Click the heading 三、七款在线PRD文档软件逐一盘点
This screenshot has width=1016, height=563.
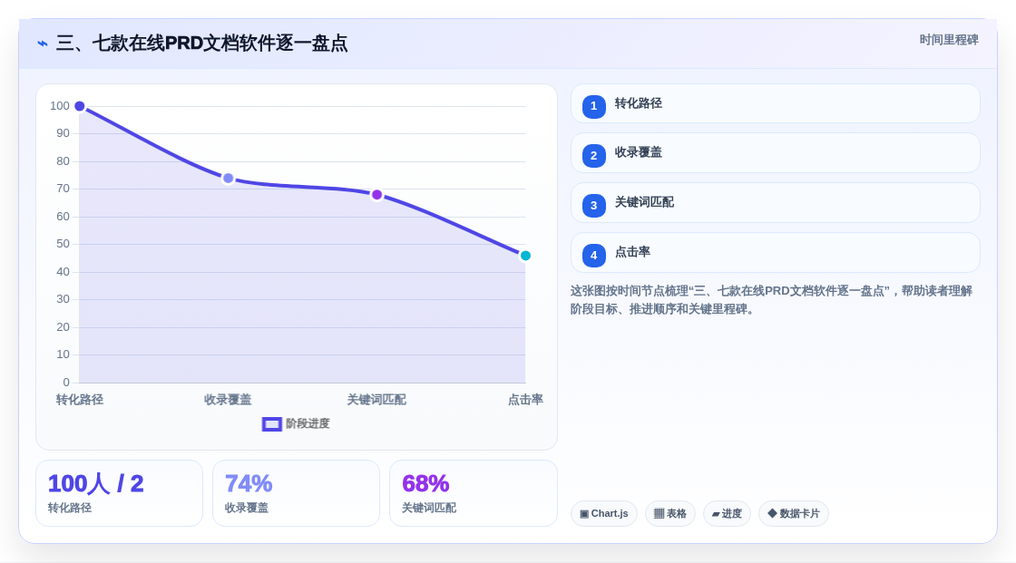pos(201,44)
